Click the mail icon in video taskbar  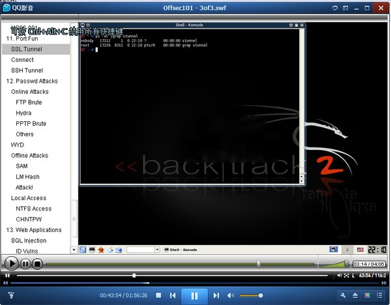[x=119, y=250]
